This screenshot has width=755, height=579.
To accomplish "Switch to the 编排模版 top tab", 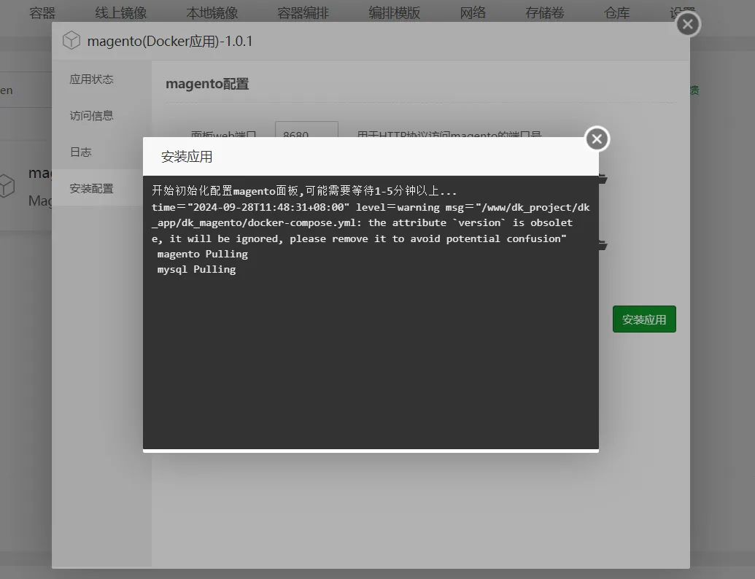I will tap(395, 12).
